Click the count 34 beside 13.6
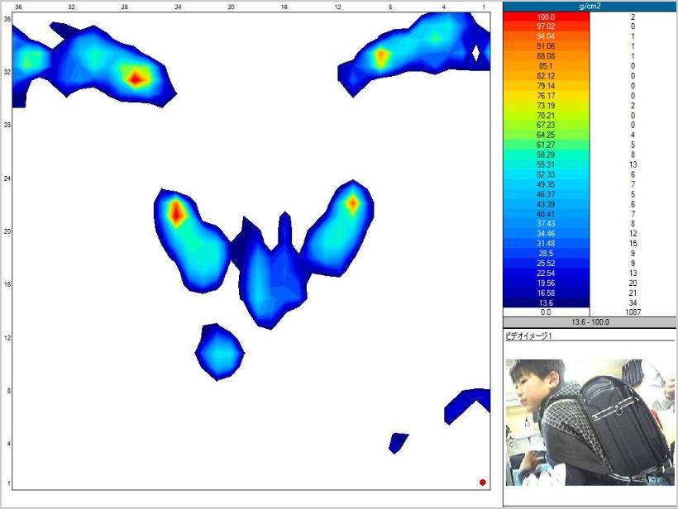Viewport: 678px width, 509px height. [x=633, y=302]
